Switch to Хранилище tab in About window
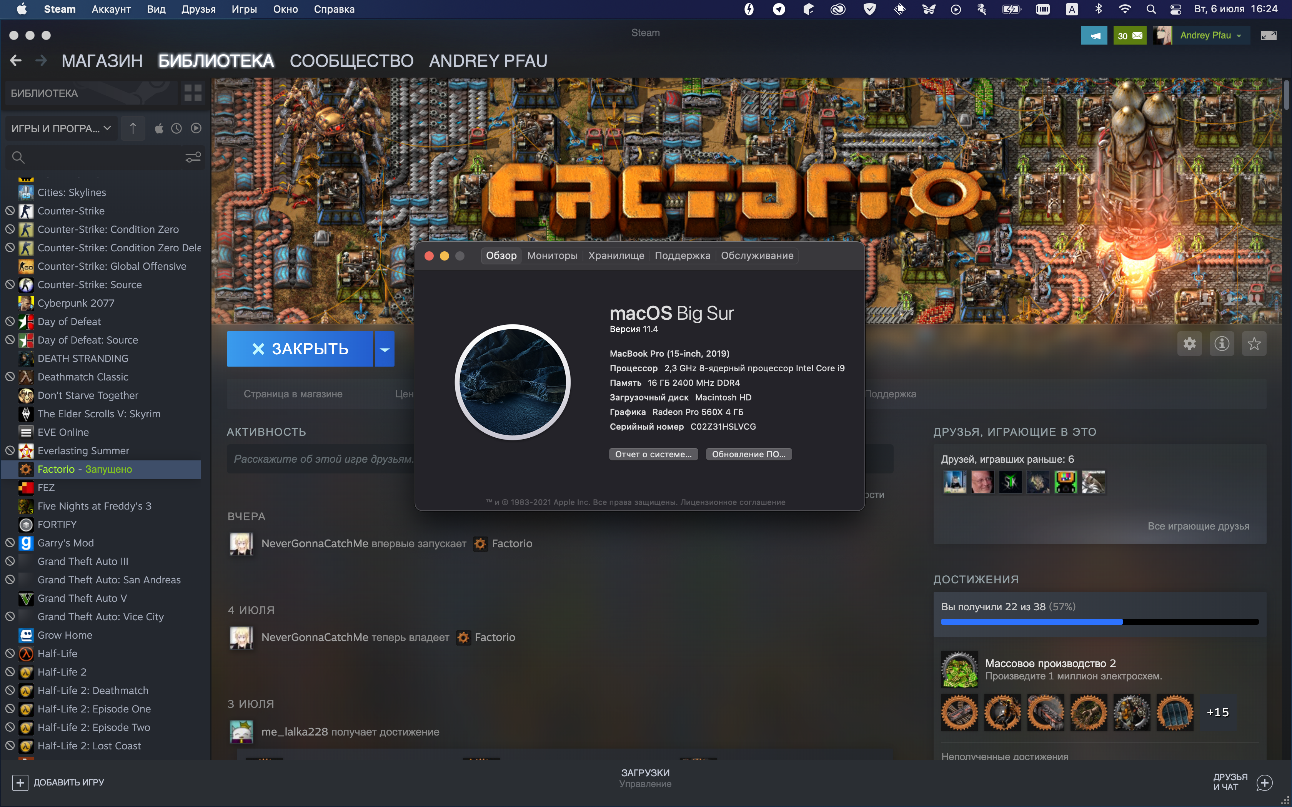Screen dimensions: 1292x807 (x=616, y=256)
